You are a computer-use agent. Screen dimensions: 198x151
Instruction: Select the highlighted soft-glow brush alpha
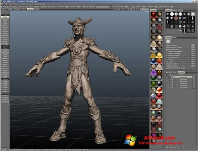[193, 14]
